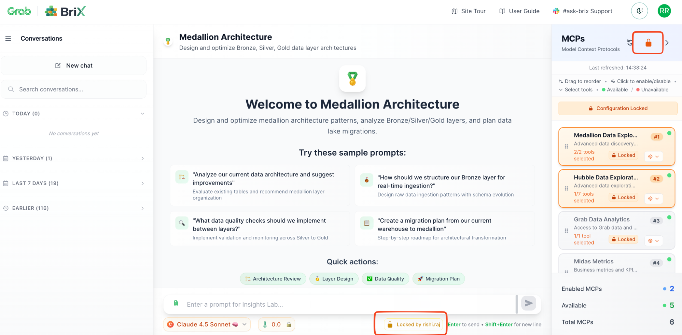
Task: Open the RR user avatar menu
Action: pos(664,11)
